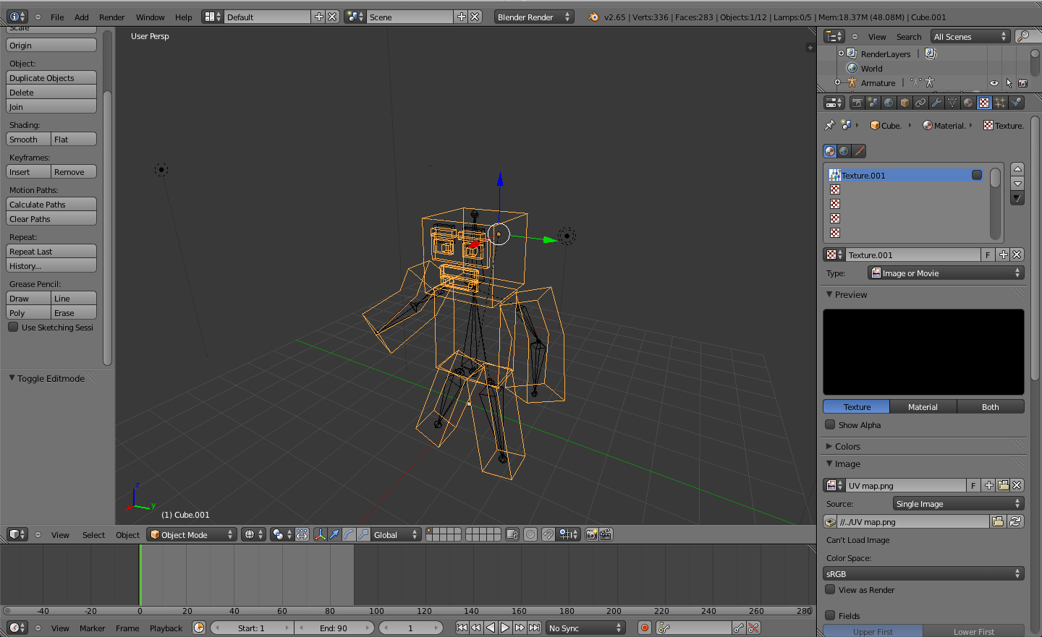Select the World properties tab
Image resolution: width=1042 pixels, height=637 pixels.
point(889,102)
